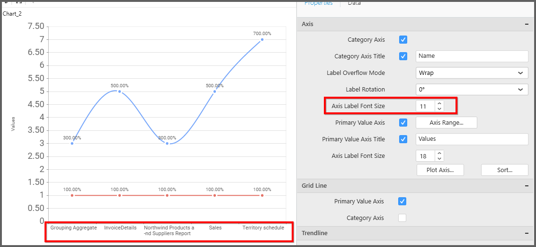Click the Axis Range... button

[446, 123]
